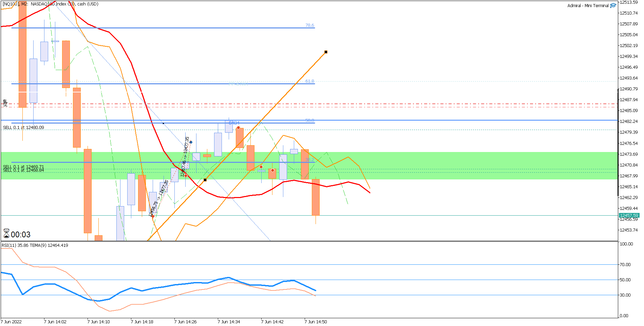Click the 7 Jun 14:26 time axis marker
The image size is (644, 326).
185,322
